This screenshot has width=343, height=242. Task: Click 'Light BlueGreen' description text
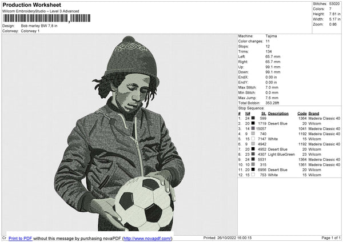click(x=281, y=155)
